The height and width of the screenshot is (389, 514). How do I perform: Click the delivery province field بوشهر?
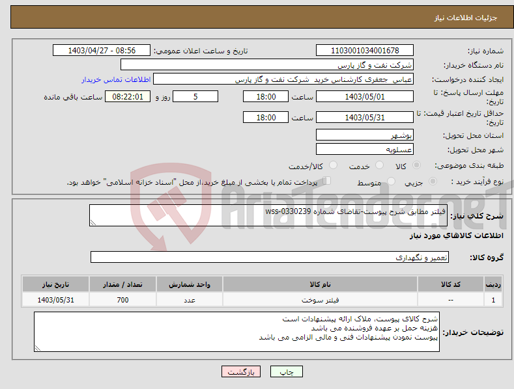click(365, 135)
